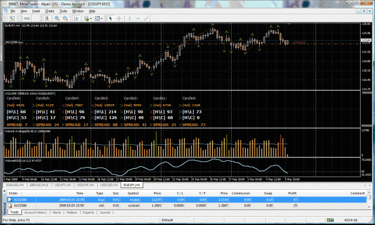Sort orders by the Order column header
The image size is (375, 225).
pyautogui.click(x=21, y=193)
